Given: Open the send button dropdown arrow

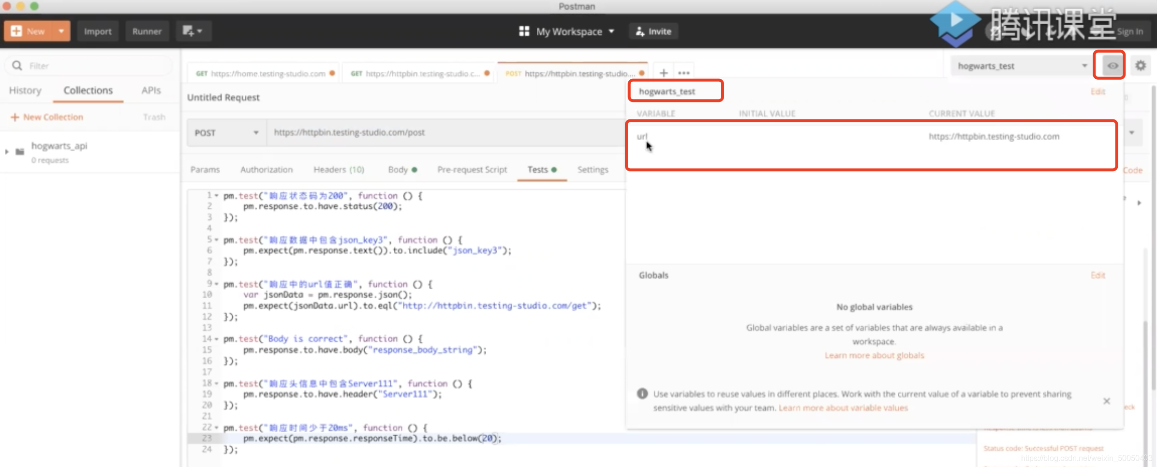Looking at the screenshot, I should (x=1132, y=132).
